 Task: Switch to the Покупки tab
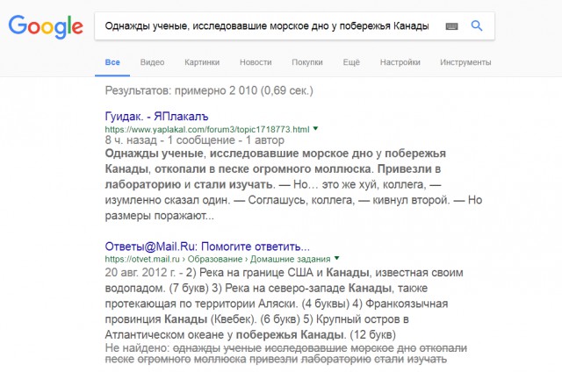pos(307,62)
